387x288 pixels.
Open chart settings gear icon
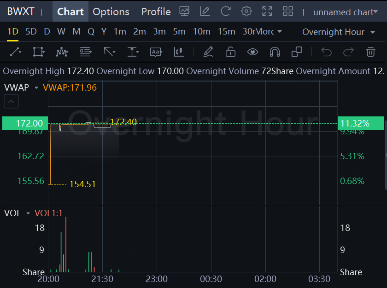click(246, 12)
